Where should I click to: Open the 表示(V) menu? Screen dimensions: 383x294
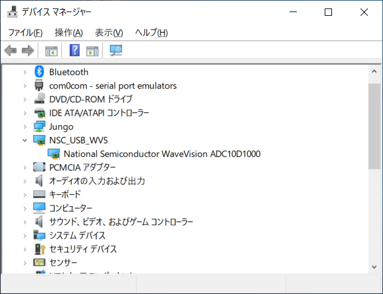click(x=109, y=33)
